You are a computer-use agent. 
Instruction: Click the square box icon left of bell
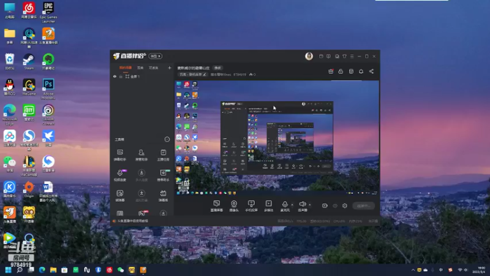pyautogui.click(x=351, y=71)
